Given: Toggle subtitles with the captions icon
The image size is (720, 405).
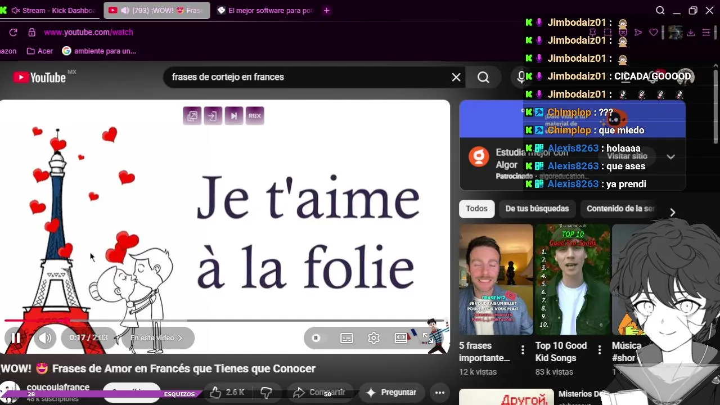Looking at the screenshot, I should point(346,337).
